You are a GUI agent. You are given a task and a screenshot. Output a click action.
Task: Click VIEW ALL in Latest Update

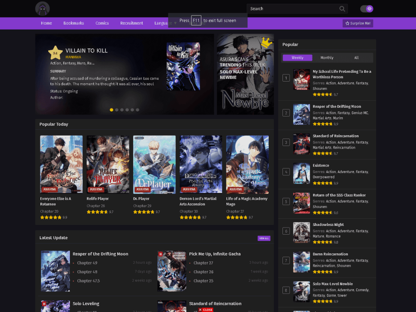[x=264, y=238]
